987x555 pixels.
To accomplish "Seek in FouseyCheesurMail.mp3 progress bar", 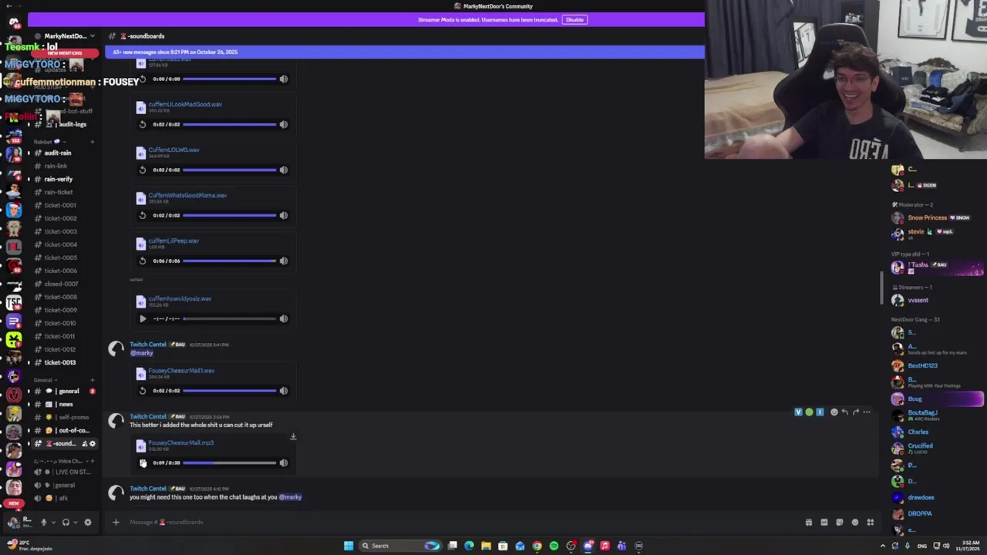I will click(x=230, y=462).
